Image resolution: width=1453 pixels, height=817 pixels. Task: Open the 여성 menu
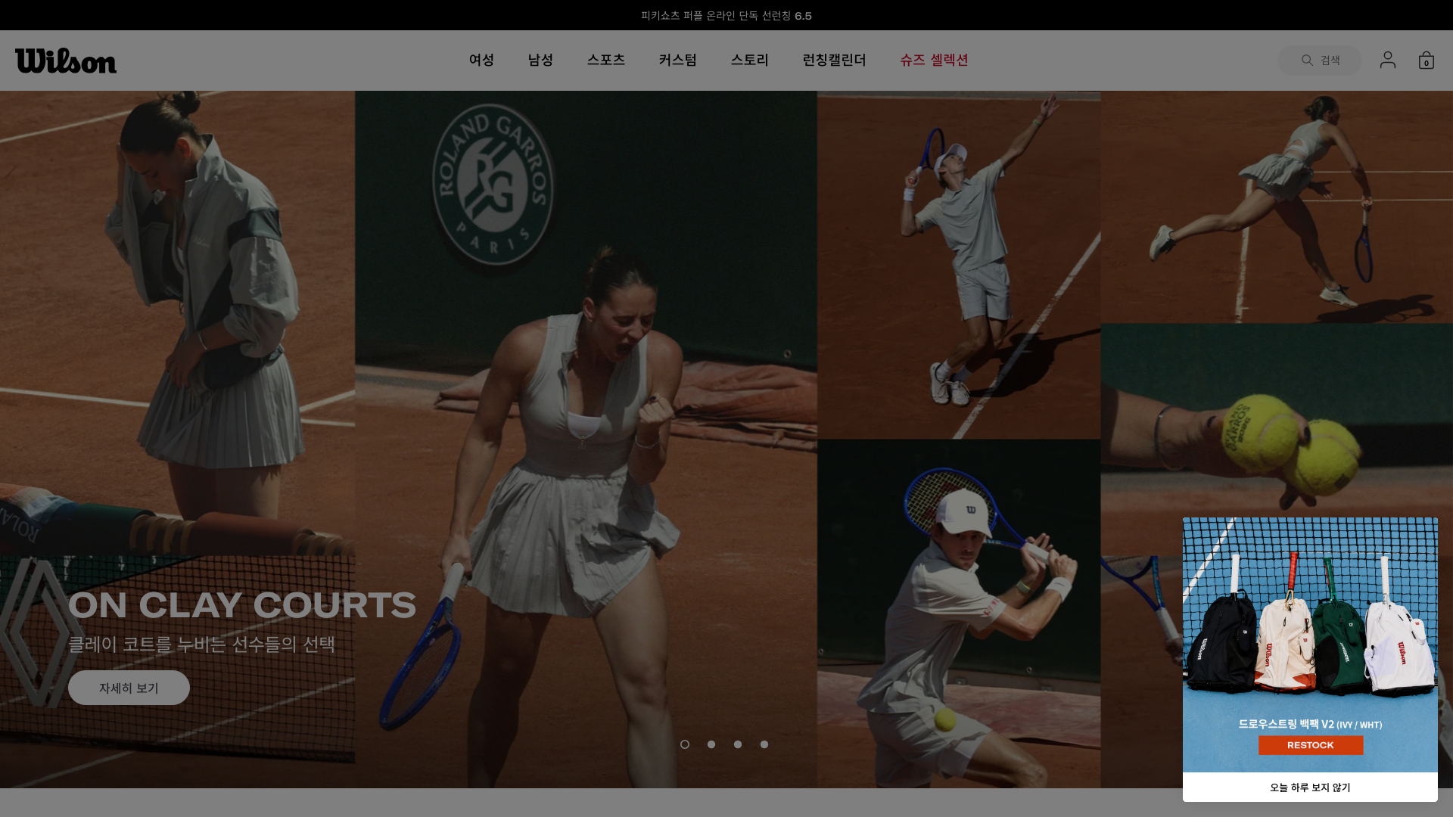[481, 60]
